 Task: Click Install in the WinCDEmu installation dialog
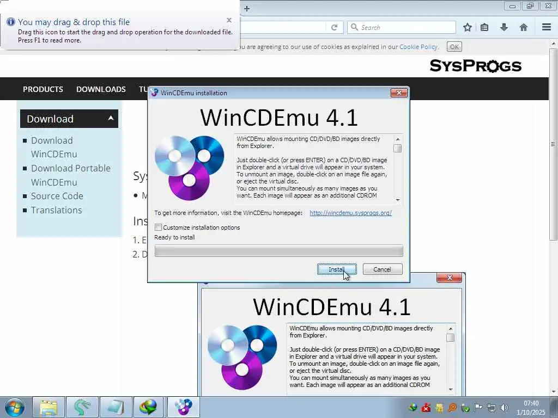coord(337,269)
